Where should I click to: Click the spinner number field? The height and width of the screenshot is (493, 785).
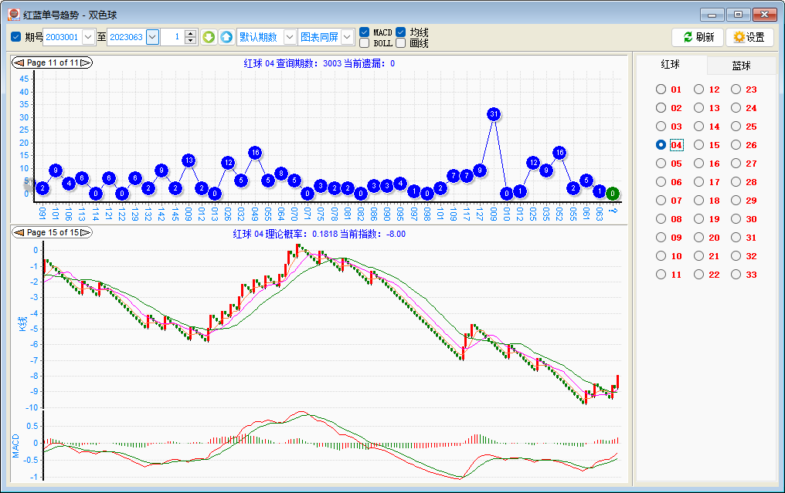tap(172, 37)
